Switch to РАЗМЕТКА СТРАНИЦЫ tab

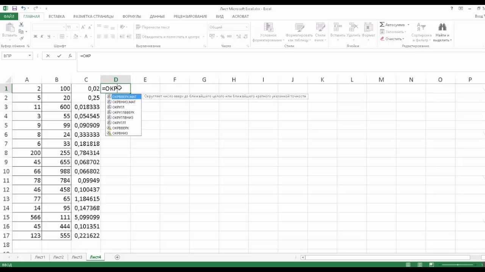[94, 17]
